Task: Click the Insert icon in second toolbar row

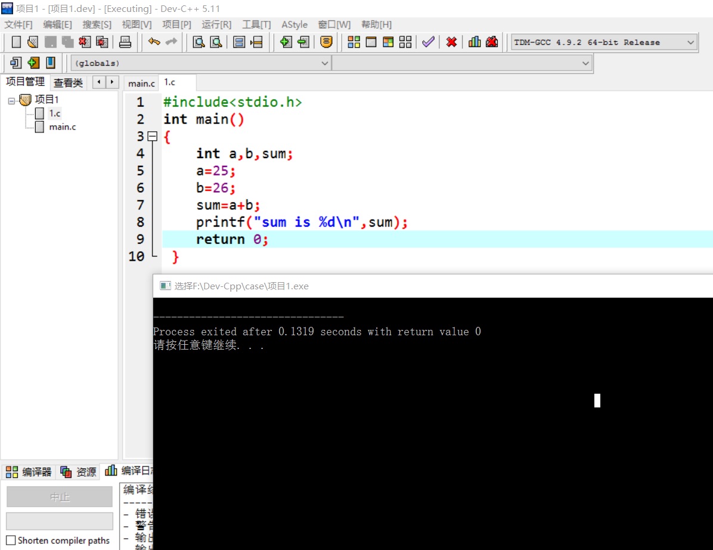Action: tap(16, 63)
